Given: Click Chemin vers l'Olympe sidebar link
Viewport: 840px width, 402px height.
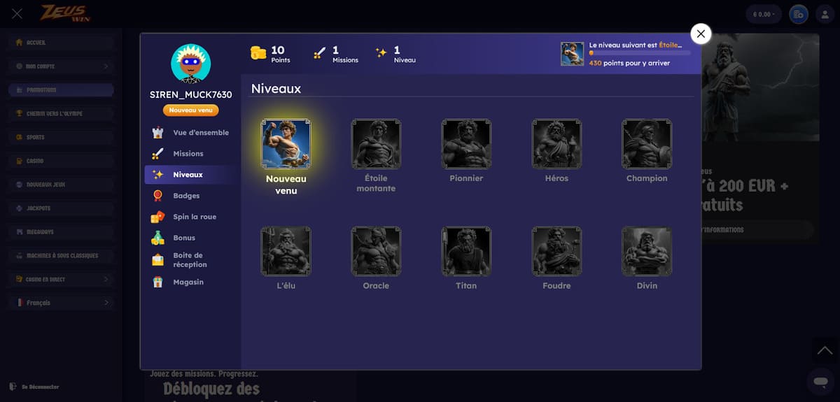Looking at the screenshot, I should coord(61,113).
